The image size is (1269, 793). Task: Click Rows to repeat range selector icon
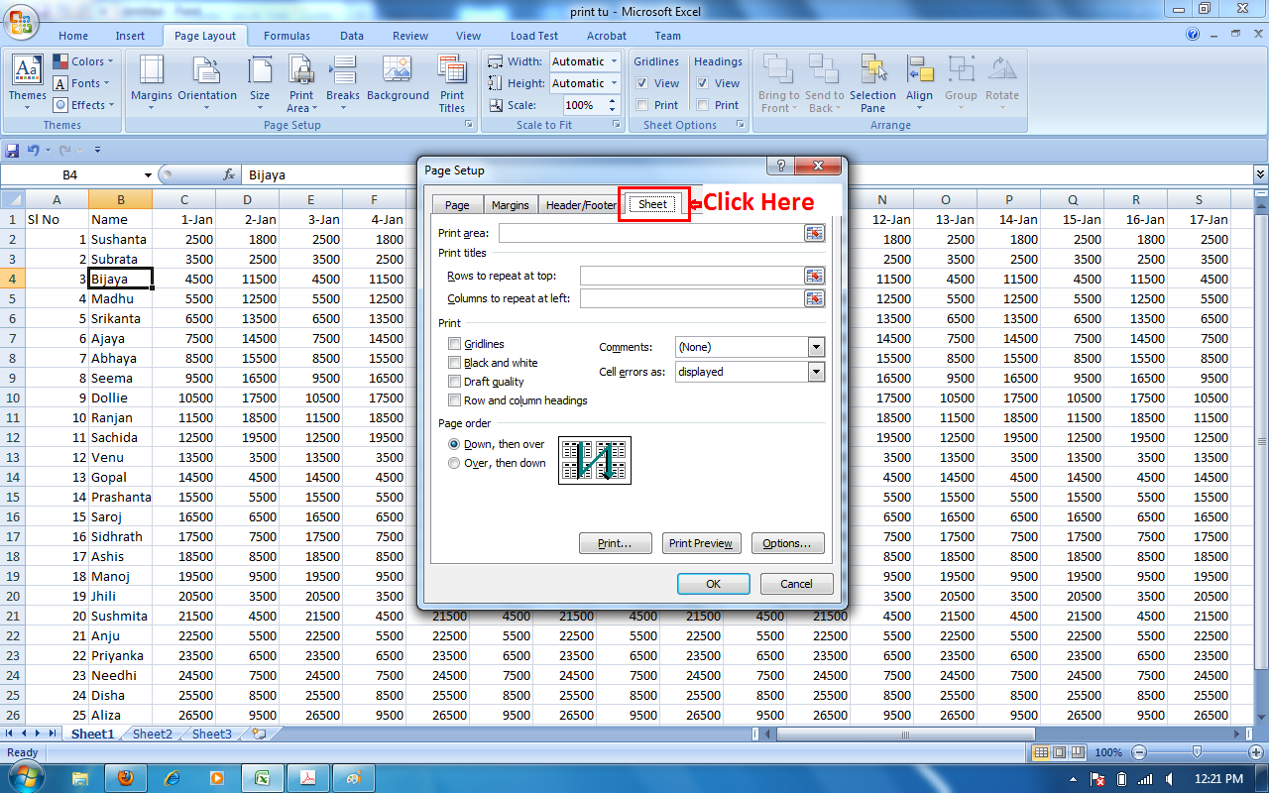coord(815,276)
